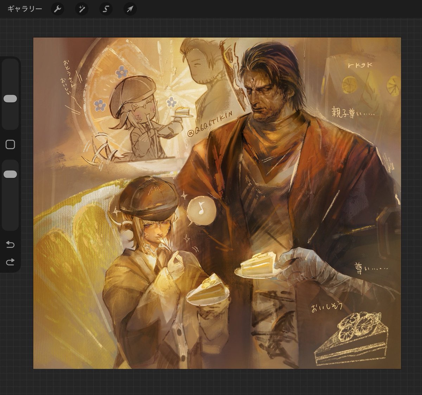This screenshot has width=422, height=395.
Task: Adjust the brush opacity slider handle
Action: click(x=10, y=174)
